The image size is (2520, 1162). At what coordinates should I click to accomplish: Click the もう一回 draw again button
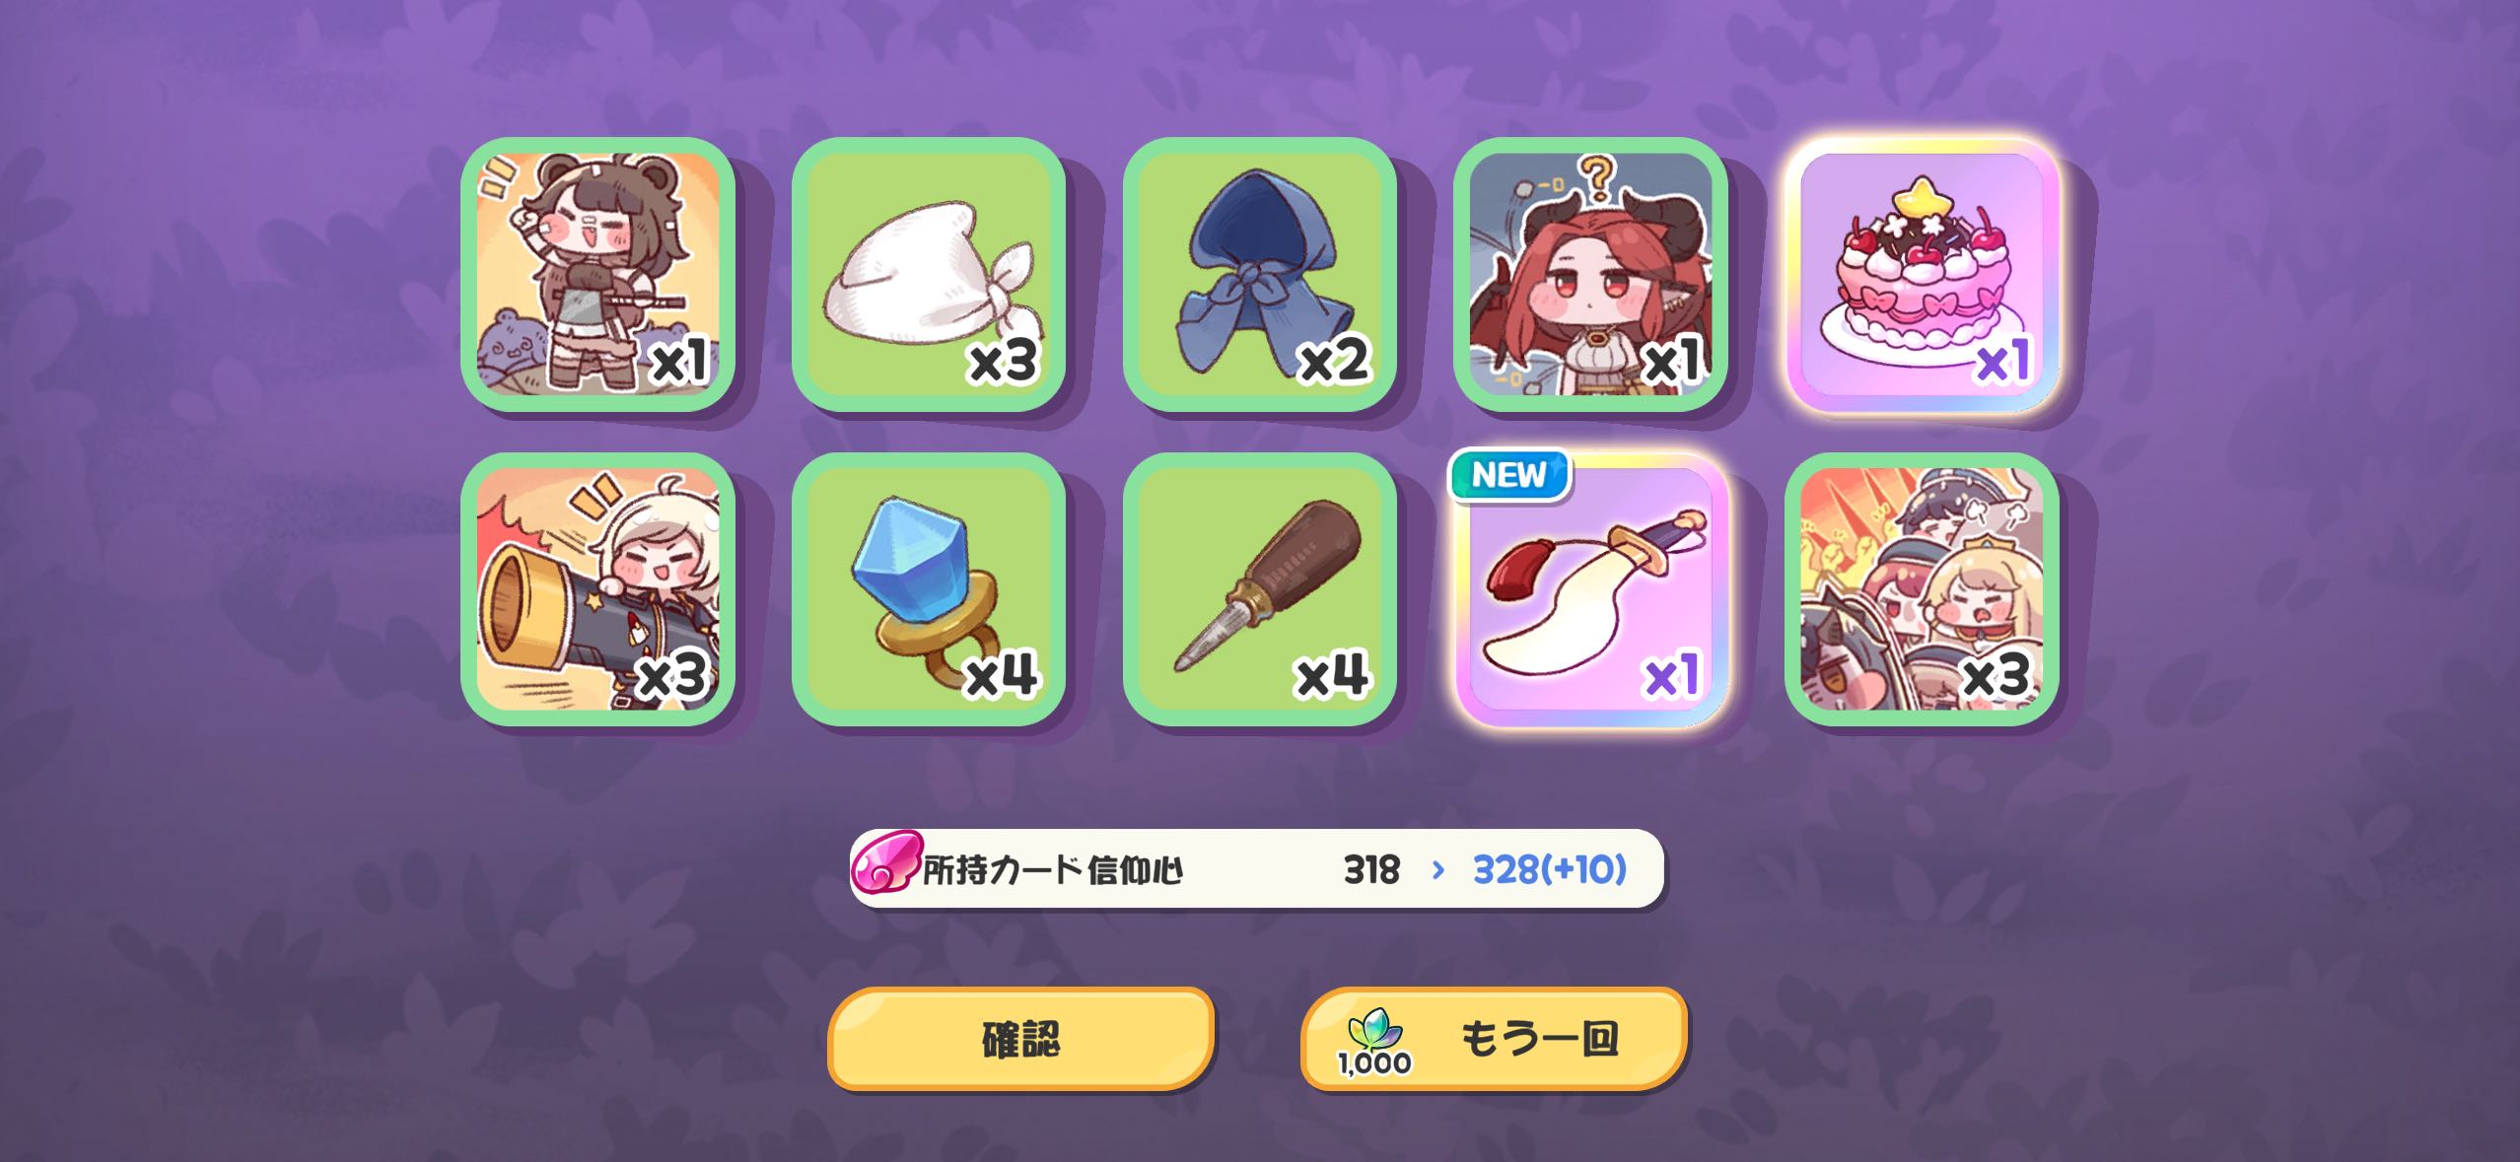(1494, 1039)
